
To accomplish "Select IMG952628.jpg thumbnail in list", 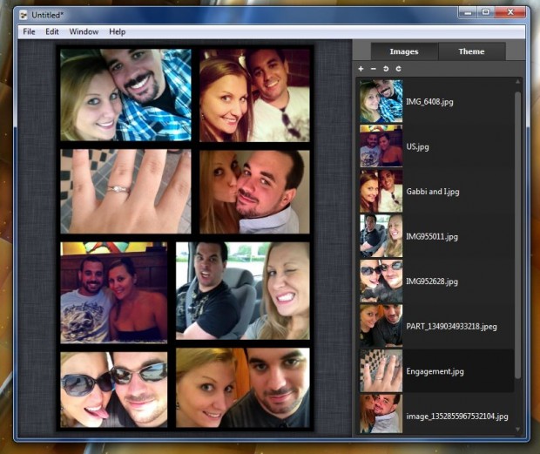I will pyautogui.click(x=381, y=281).
